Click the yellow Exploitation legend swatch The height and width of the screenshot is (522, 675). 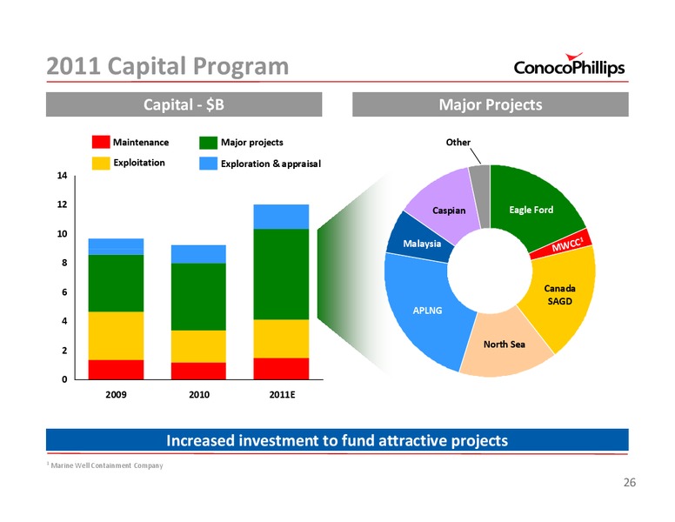[x=101, y=163]
